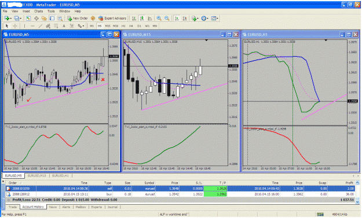Maximize the EURUSD,M15 chart window
This screenshot has height=218, width=362.
tap(229, 35)
